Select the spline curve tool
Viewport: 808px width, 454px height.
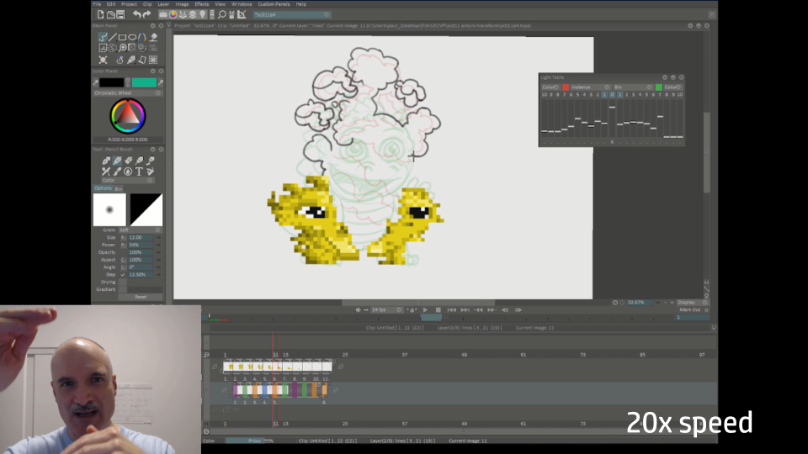pyautogui.click(x=142, y=37)
